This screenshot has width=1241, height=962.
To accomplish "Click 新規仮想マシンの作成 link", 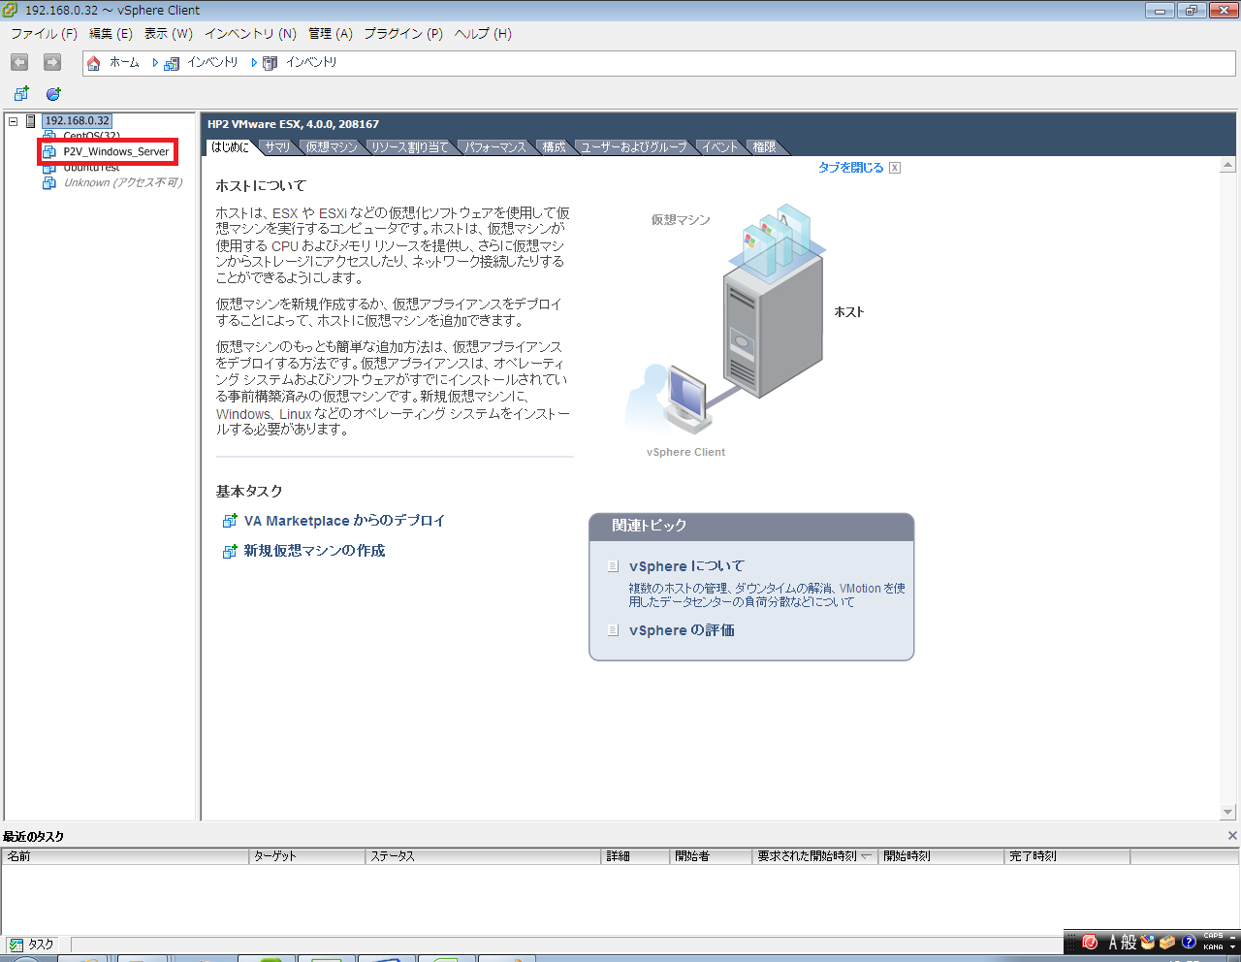I will 314,551.
